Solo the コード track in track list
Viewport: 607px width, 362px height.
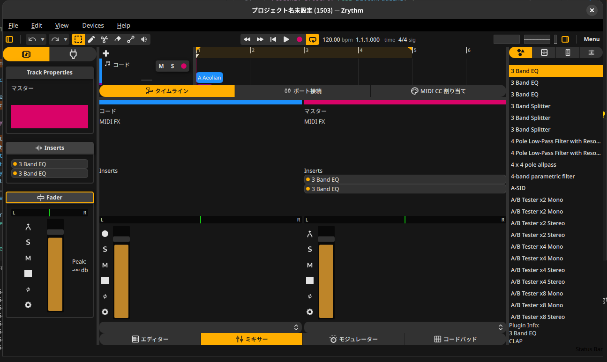point(172,66)
